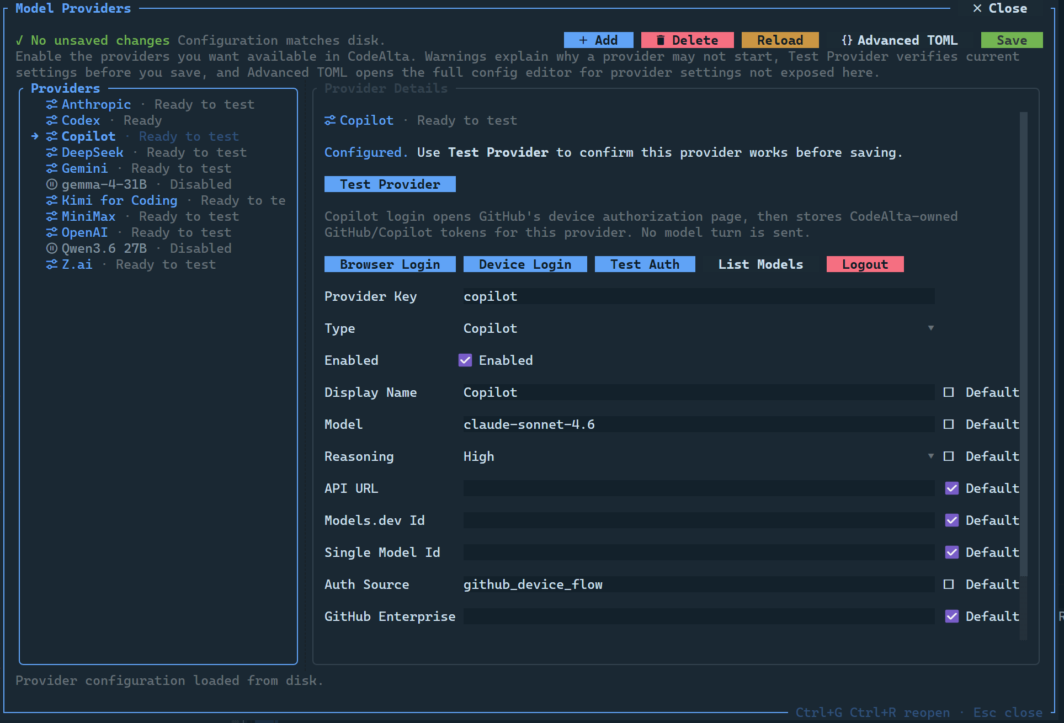Click the Provider Details vertical scrollbar
The height and width of the screenshot is (723, 1064).
[1024, 345]
